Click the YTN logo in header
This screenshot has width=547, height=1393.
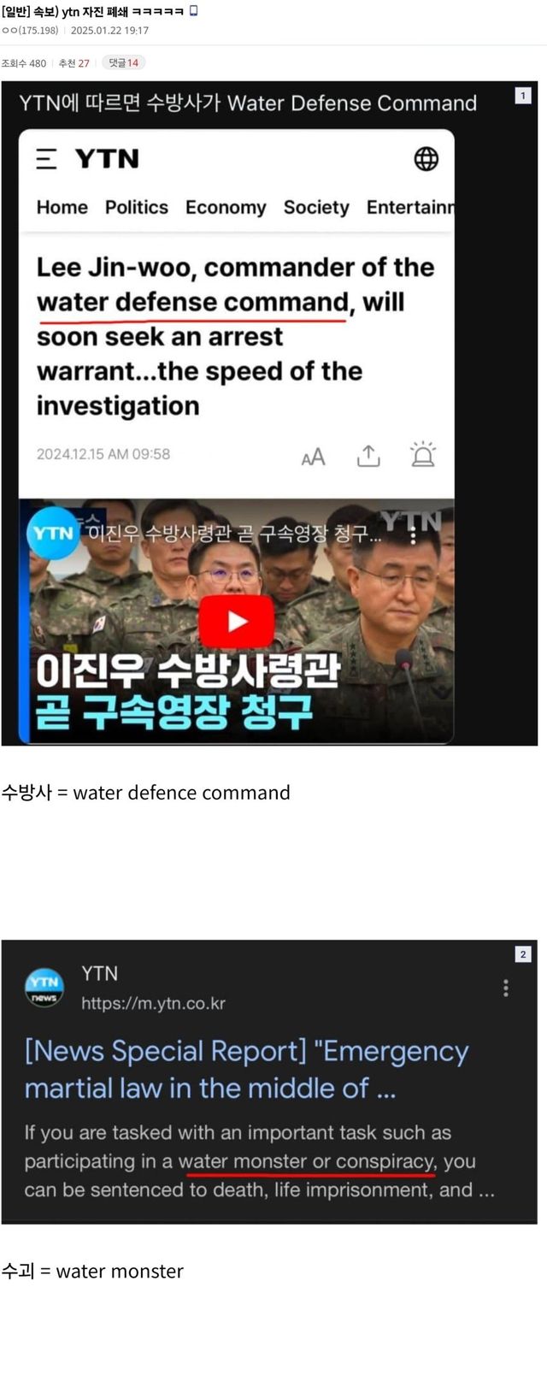(x=107, y=159)
